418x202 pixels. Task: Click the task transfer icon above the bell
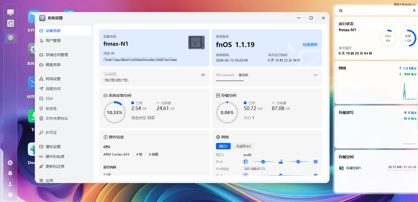[x=10, y=163]
